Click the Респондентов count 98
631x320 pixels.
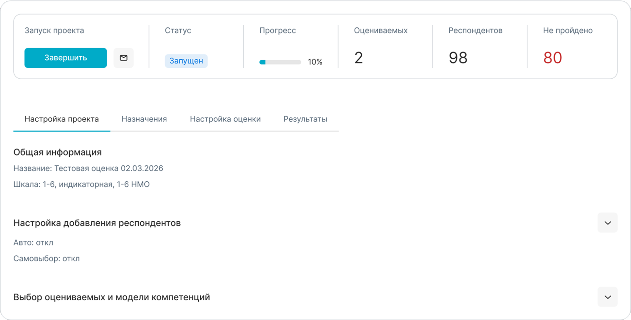[458, 58]
